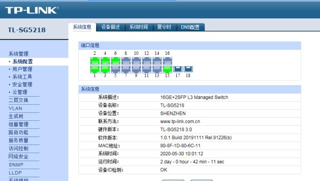The width and height of the screenshot is (320, 181).
Task: Click port 13 icon in port panel
Action: coord(157,69)
